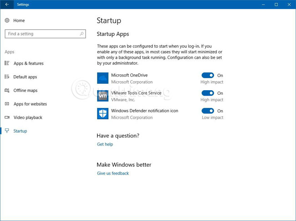Image resolution: width=296 pixels, height=221 pixels.
Task: Click the Offline maps icon
Action: click(7, 90)
